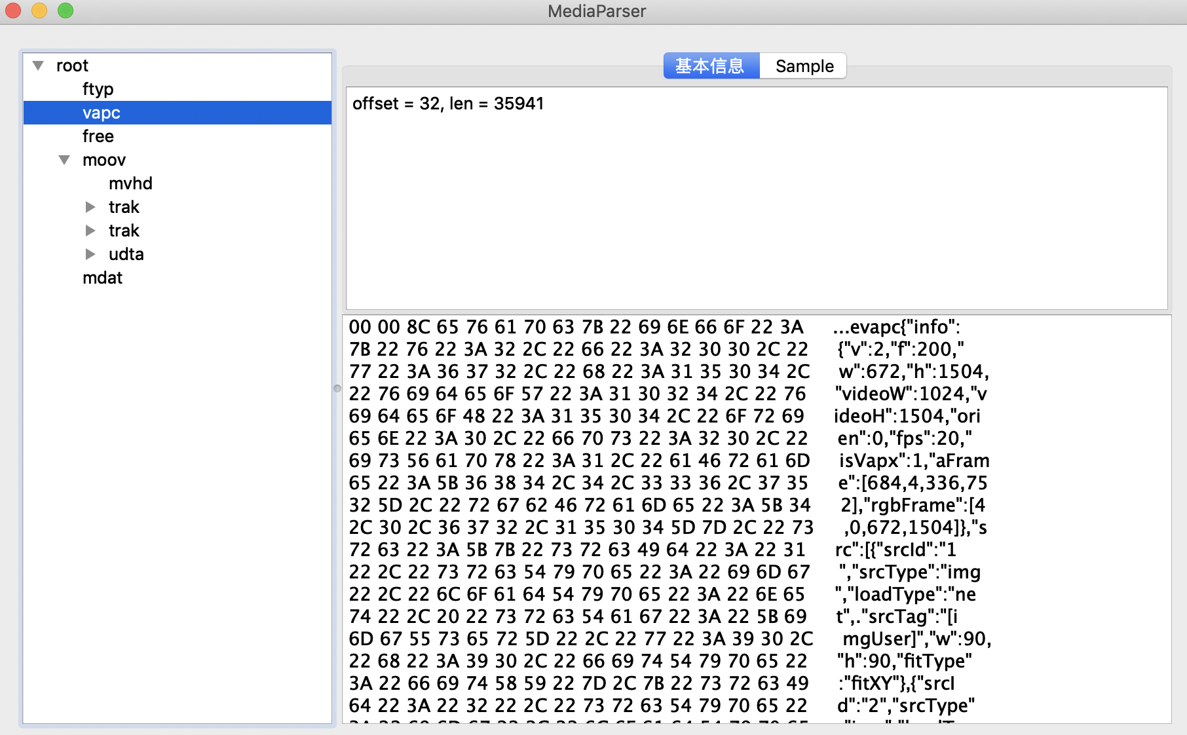Viewport: 1187px width, 735px height.
Task: Expand the first trak node
Action: click(x=90, y=207)
